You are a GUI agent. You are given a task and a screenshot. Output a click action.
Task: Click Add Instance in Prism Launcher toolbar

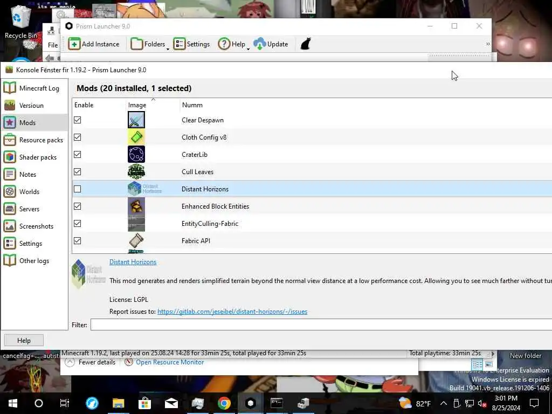click(94, 44)
